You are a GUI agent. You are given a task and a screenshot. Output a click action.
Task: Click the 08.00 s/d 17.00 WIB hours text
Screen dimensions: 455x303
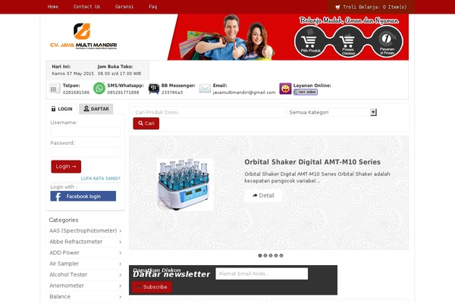pyautogui.click(x=119, y=73)
